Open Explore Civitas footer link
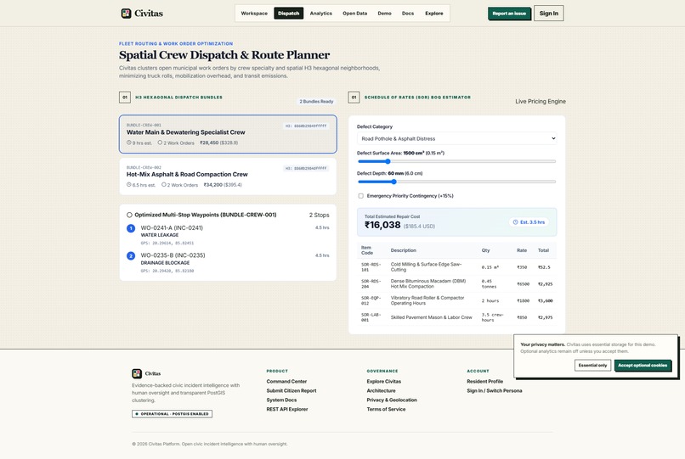Image resolution: width=685 pixels, height=459 pixels. click(384, 381)
